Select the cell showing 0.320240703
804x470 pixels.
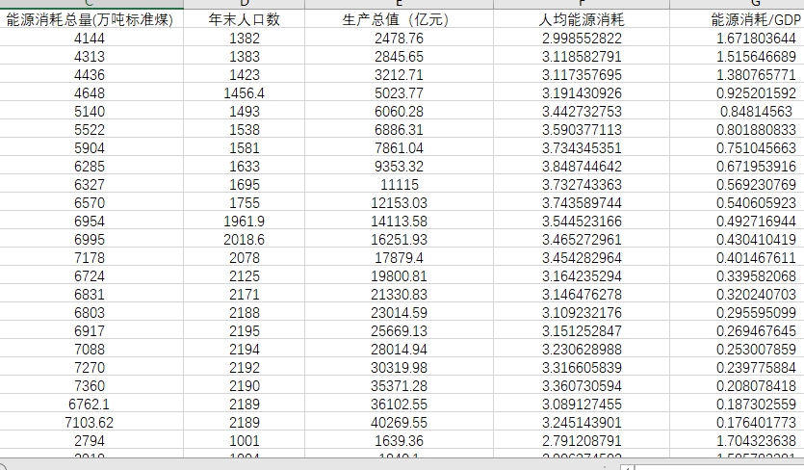737,295
